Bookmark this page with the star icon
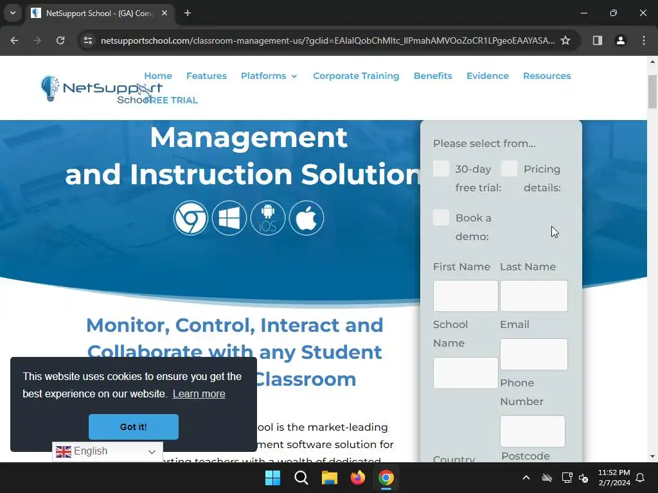This screenshot has height=493, width=658. (565, 40)
